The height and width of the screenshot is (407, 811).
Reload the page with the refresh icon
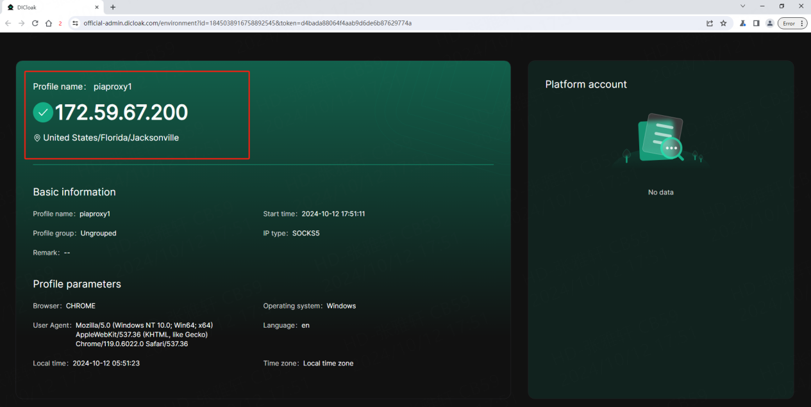click(x=34, y=23)
